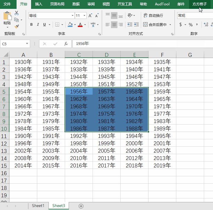Click the currency dollar format icon
This screenshot has width=213, height=210.
coord(180,25)
